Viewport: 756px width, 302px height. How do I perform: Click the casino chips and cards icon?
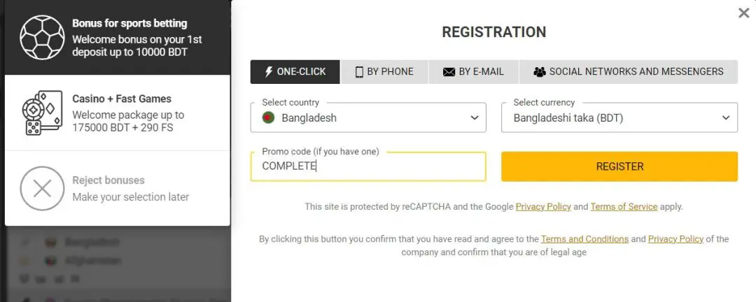[42, 113]
